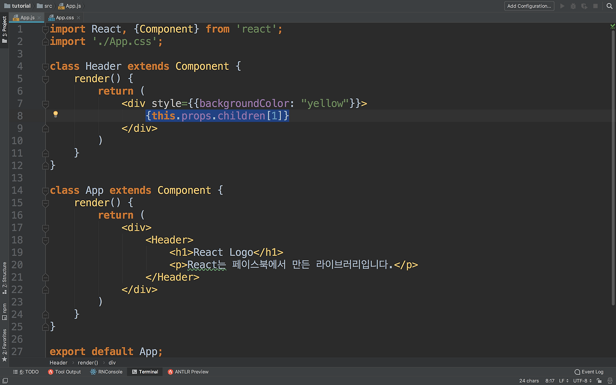Open the ANTLR Preview tool window
Viewport: 616px width, 385px height.
tap(188, 372)
